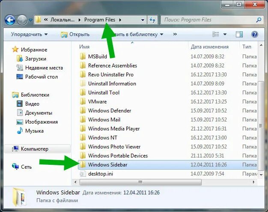Viewport: 268px width, 212px height.
Task: Open Рабочий стол in favorites
Action: 42,77
